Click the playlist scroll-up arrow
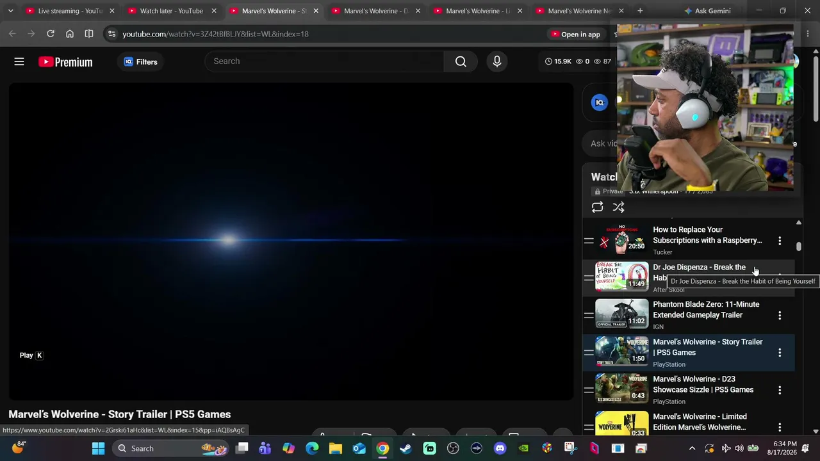Viewport: 820px width, 461px height. pyautogui.click(x=798, y=223)
